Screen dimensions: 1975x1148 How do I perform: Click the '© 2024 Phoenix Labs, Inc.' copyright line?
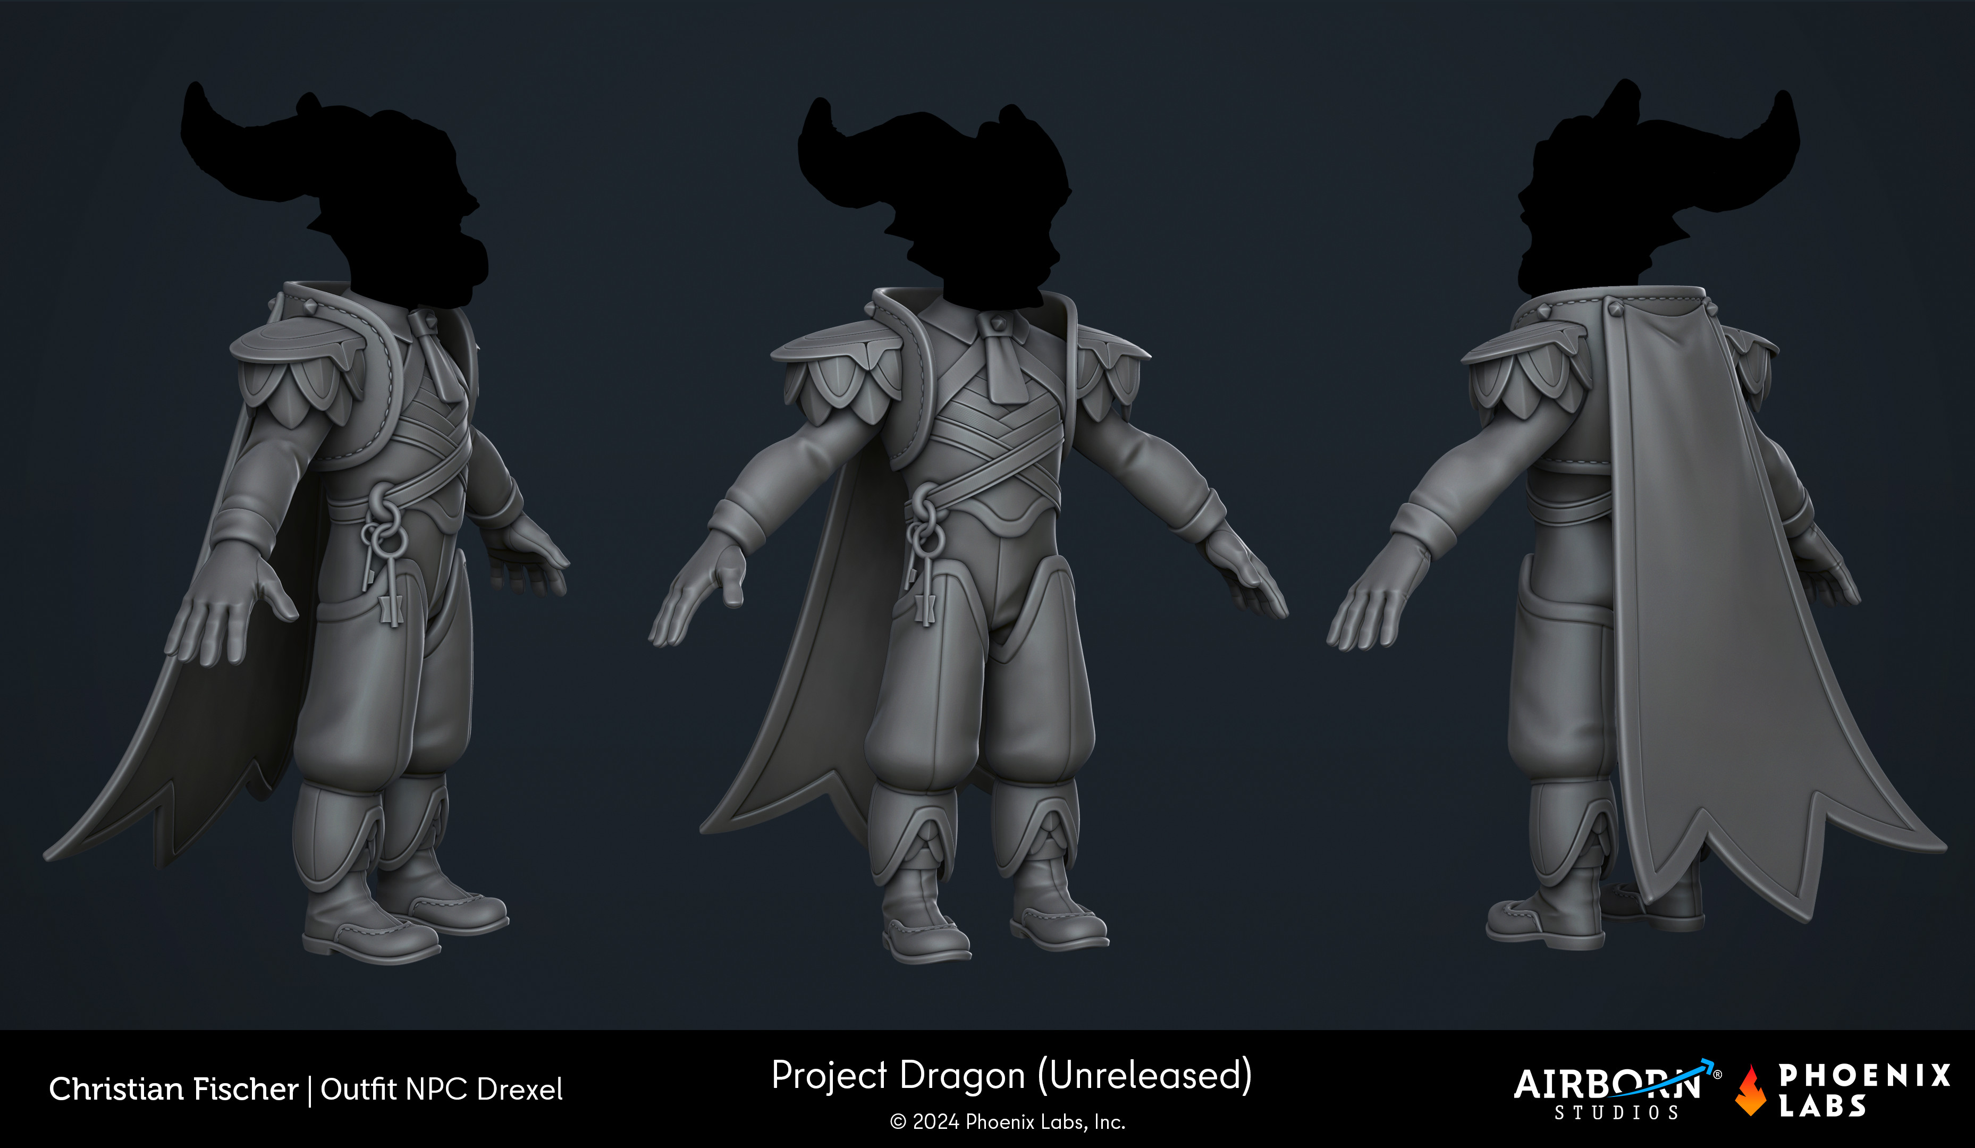(x=1008, y=1122)
